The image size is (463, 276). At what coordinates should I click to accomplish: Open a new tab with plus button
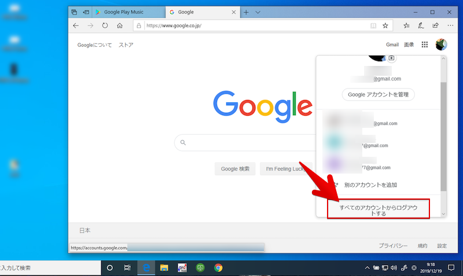[x=246, y=12]
